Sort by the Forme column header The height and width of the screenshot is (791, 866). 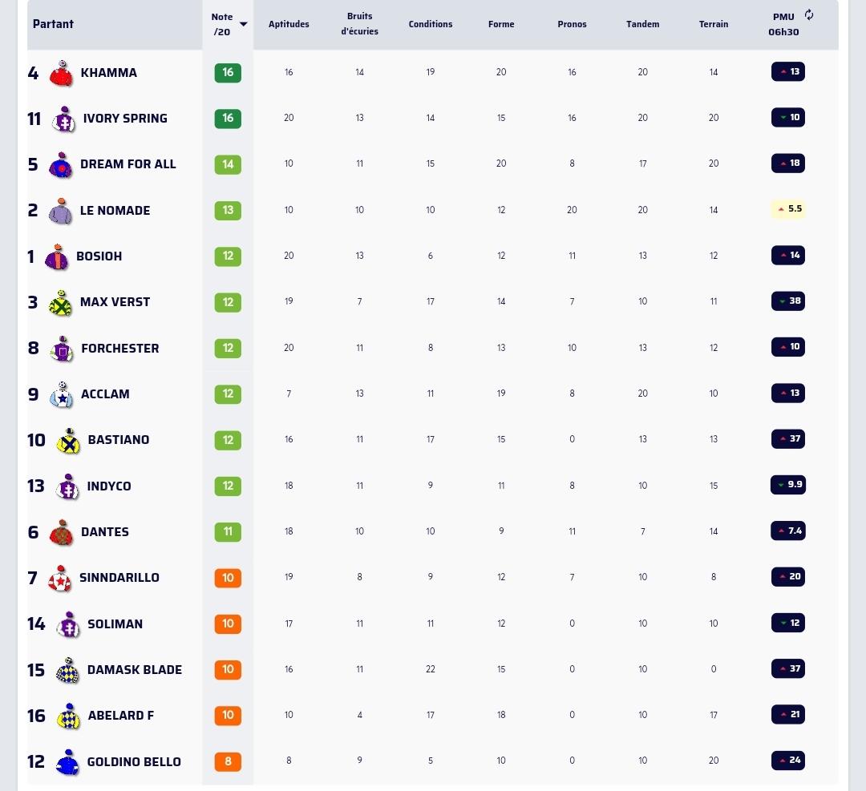coord(501,24)
